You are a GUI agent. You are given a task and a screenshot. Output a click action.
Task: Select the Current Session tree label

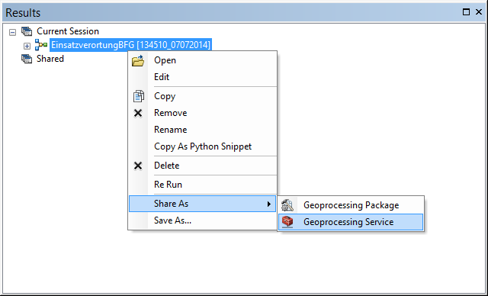[x=68, y=31]
